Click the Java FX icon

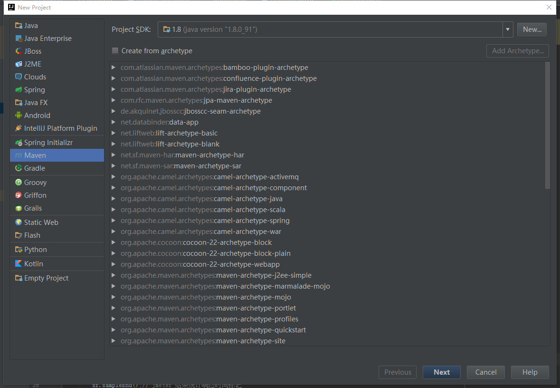pyautogui.click(x=19, y=103)
